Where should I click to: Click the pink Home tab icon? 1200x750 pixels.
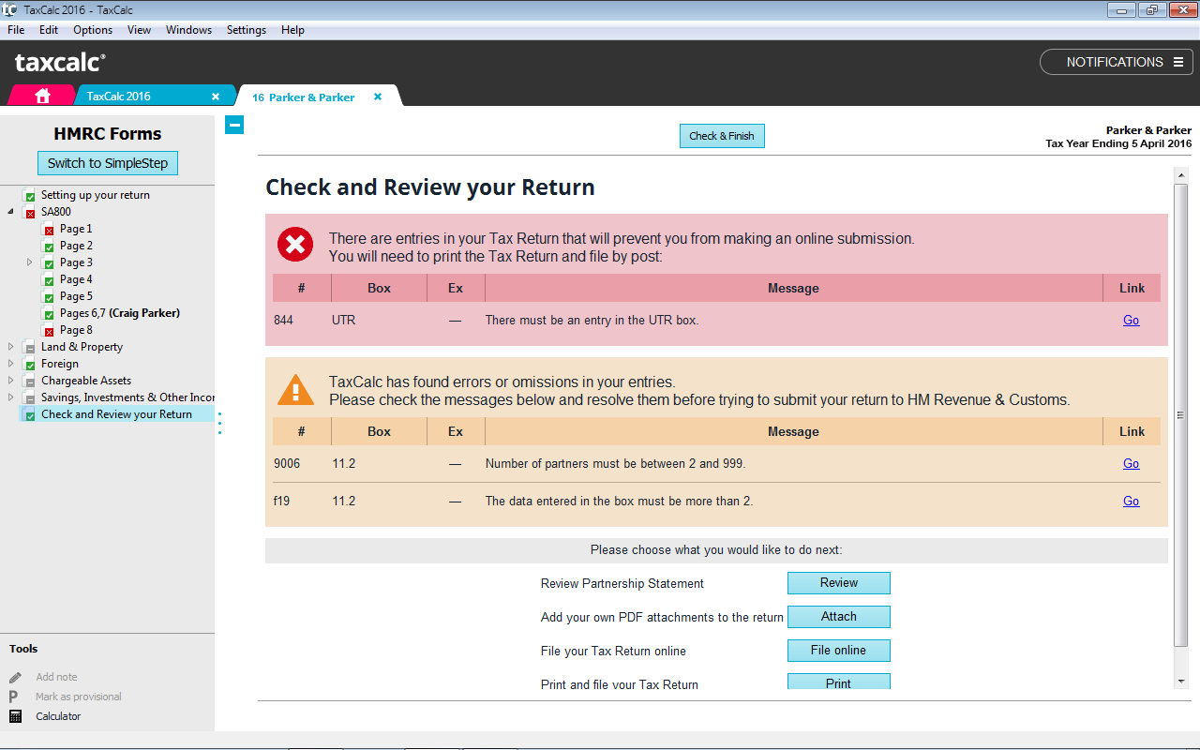[42, 96]
